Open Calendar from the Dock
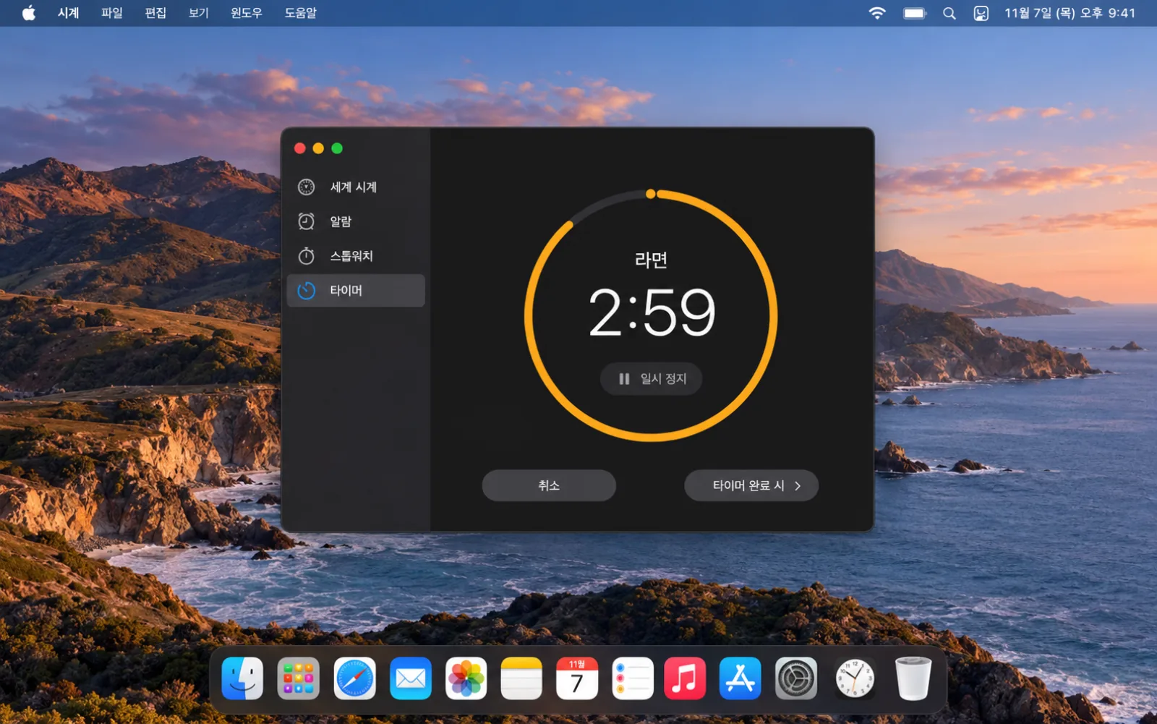Image resolution: width=1157 pixels, height=724 pixels. (577, 678)
